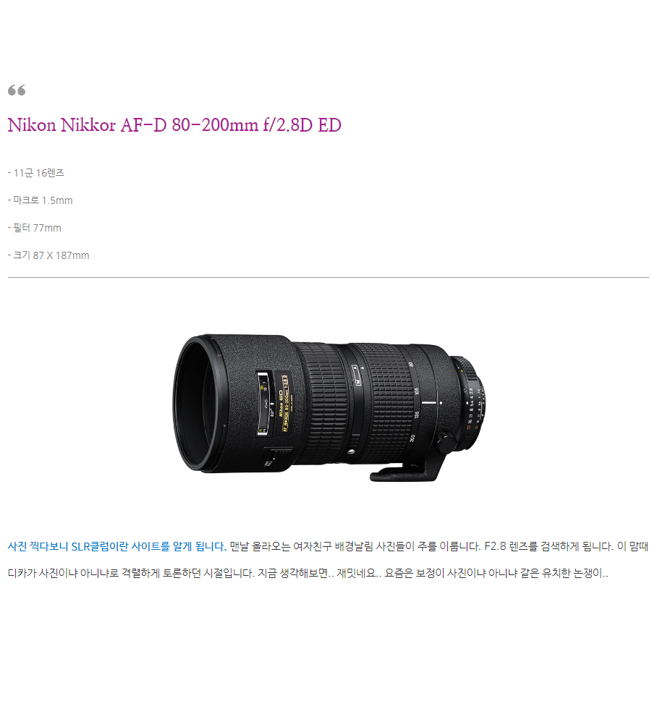Click the Nikon lens product image
This screenshot has height=722, width=652.
click(330, 409)
